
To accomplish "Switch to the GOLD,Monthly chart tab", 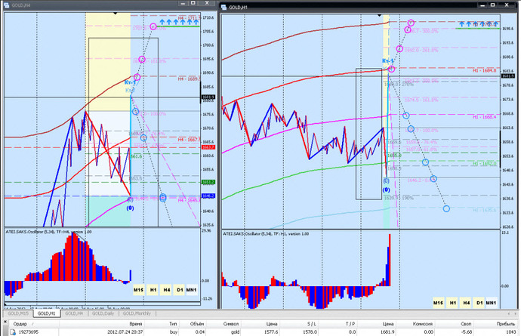I will pyautogui.click(x=137, y=313).
